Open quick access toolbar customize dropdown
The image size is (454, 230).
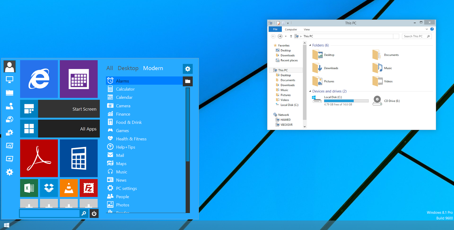pos(288,23)
